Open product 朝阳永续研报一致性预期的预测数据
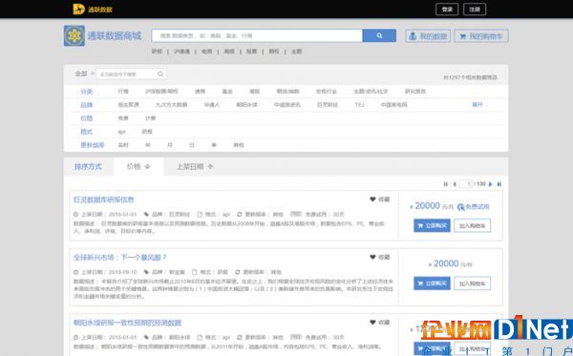This screenshot has width=573, height=356. coord(128,323)
